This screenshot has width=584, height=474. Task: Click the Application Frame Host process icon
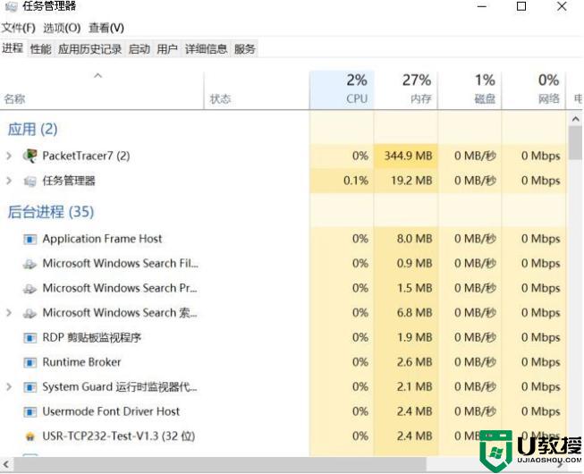pos(30,239)
